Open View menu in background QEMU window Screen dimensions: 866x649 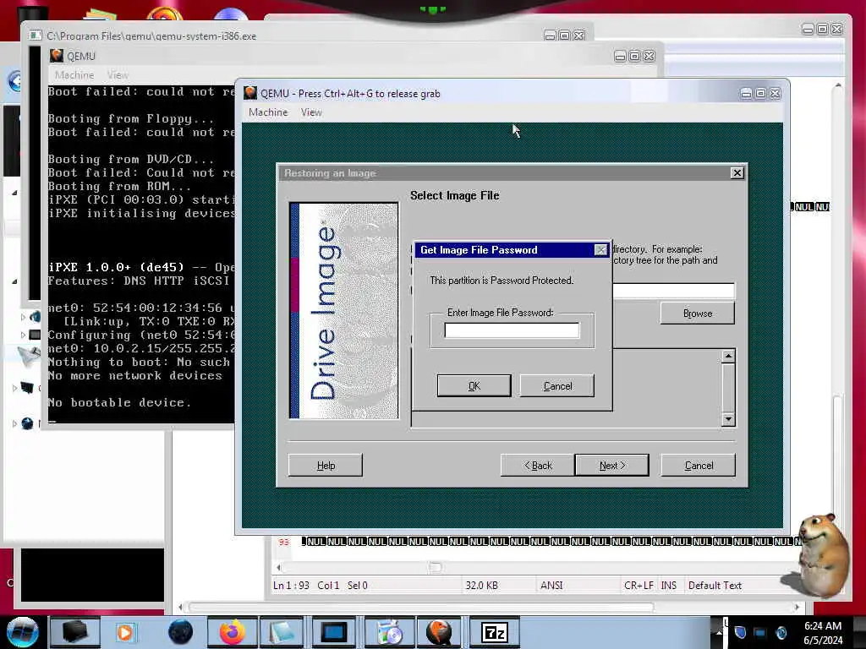117,74
